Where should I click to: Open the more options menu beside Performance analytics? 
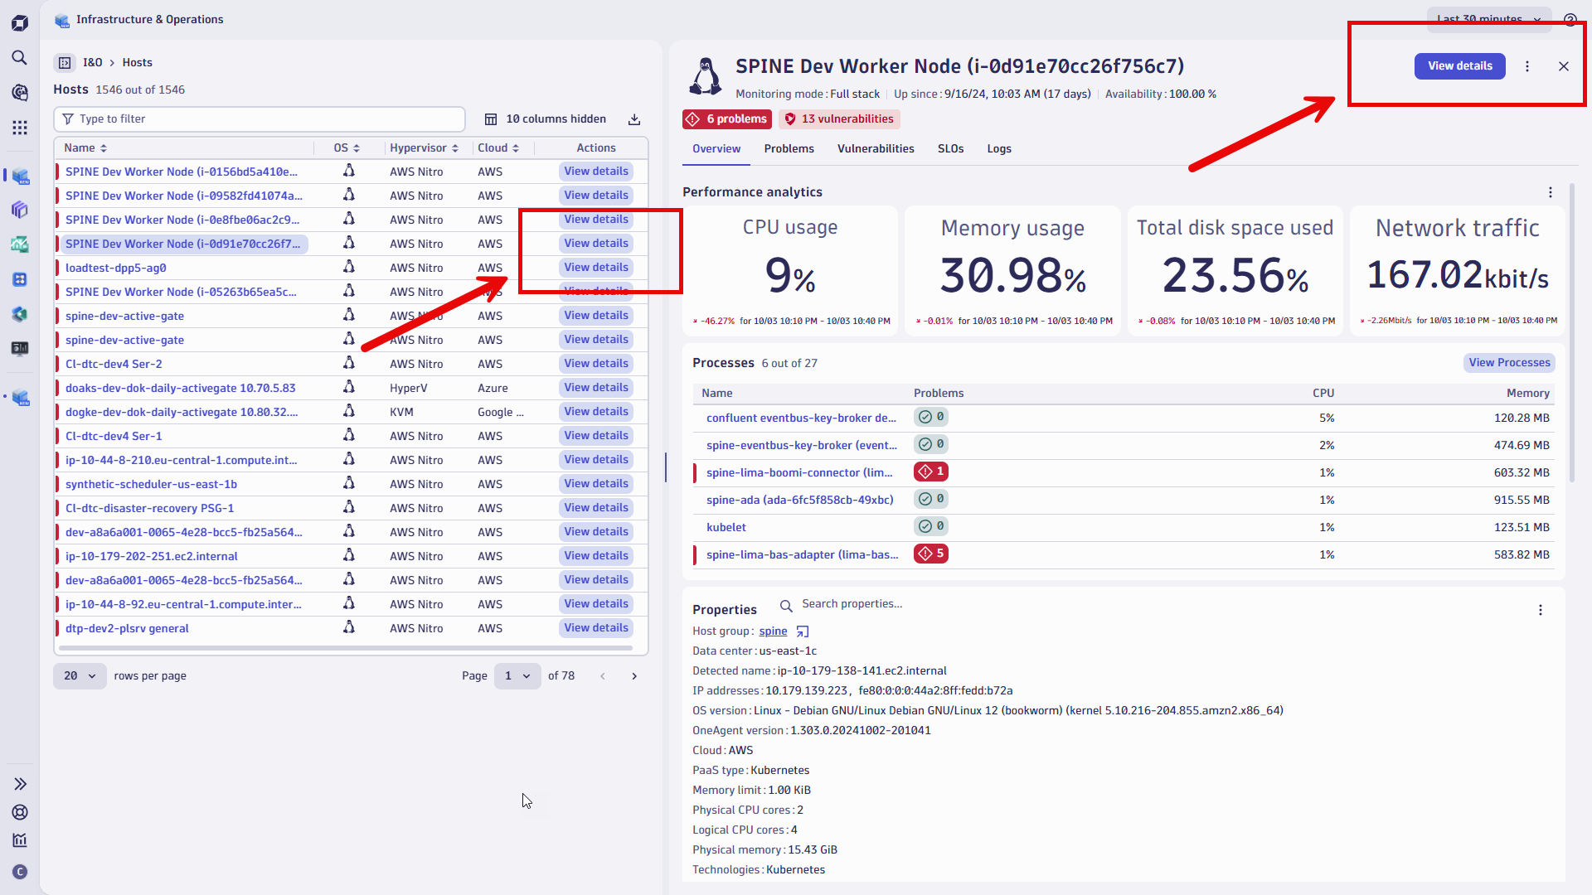coord(1551,192)
